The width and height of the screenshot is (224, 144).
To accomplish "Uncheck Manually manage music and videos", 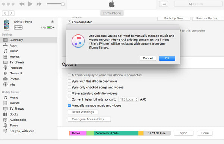I will click(x=69, y=105).
